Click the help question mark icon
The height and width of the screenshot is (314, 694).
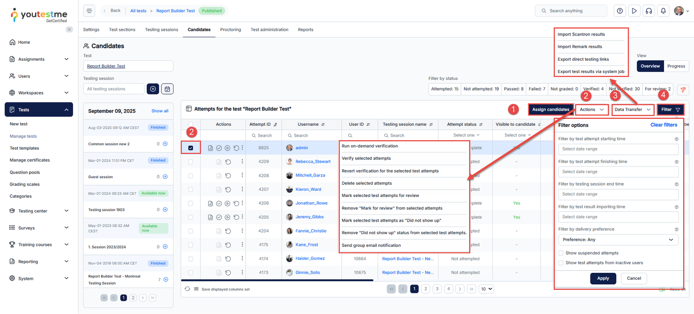pyautogui.click(x=620, y=11)
